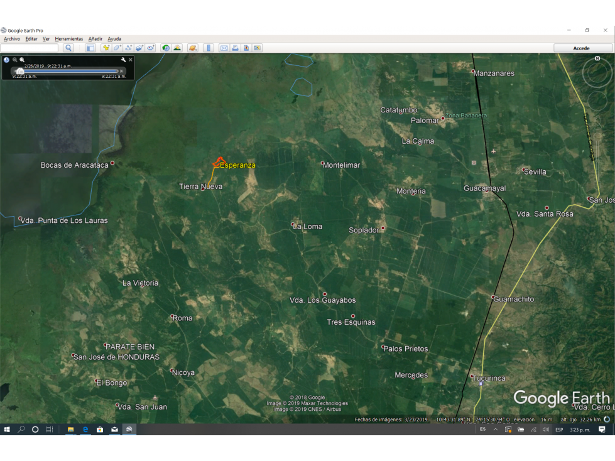Toggle historical imagery clock icon
615x461 pixels.
click(x=166, y=48)
